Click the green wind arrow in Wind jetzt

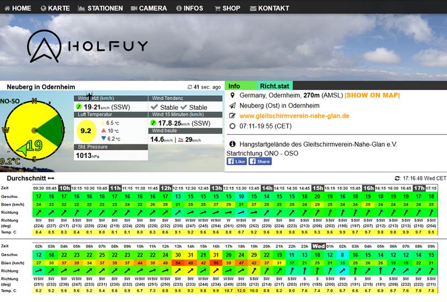(x=79, y=107)
